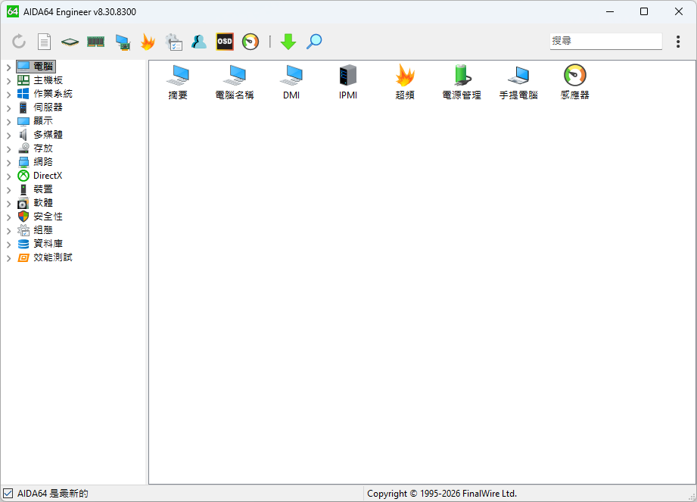Open the three-dot main menu
The width and height of the screenshot is (697, 502).
click(x=678, y=42)
